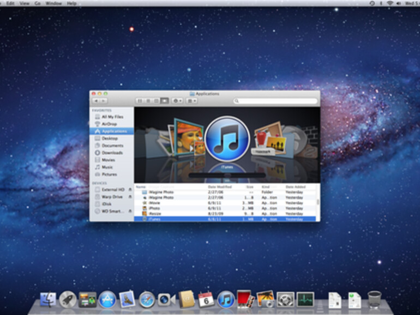Open the Address Book in Dock
Image resolution: width=420 pixels, height=315 pixels.
(x=187, y=299)
